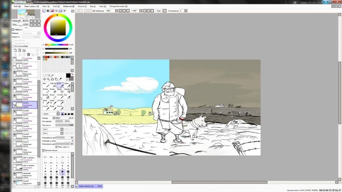Select brush size 20 preset
This screenshot has width=342, height=192.
pyautogui.click(x=68, y=174)
